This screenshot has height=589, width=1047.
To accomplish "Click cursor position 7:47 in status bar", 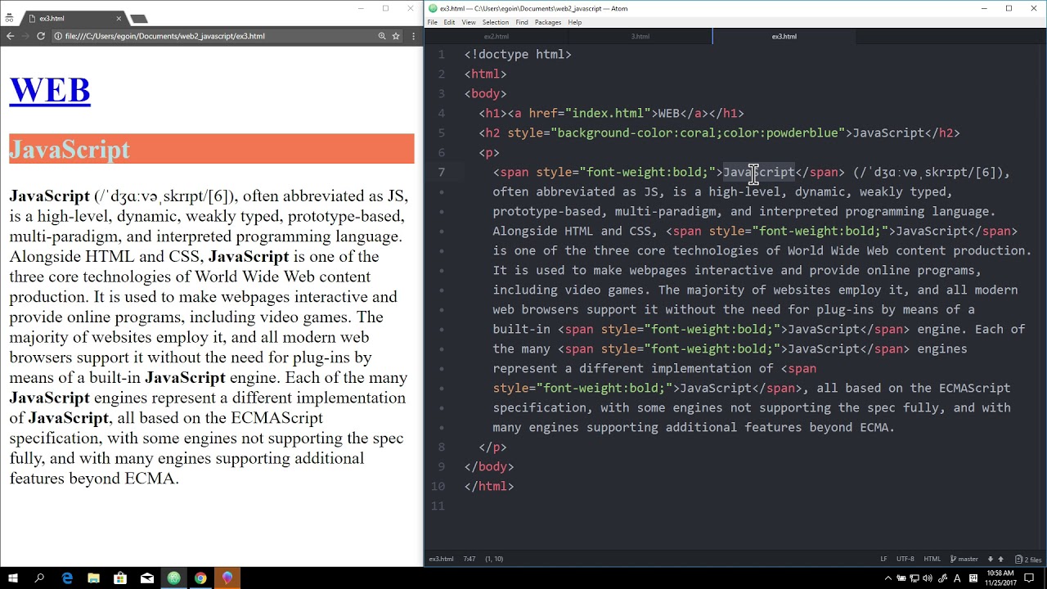I will coord(470,559).
